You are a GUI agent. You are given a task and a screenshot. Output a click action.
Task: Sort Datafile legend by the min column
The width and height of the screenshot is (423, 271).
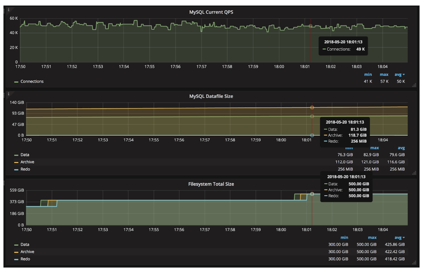pyautogui.click(x=348, y=148)
